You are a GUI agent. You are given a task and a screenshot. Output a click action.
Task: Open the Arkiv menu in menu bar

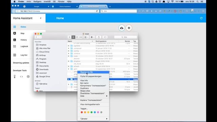[29, 1]
